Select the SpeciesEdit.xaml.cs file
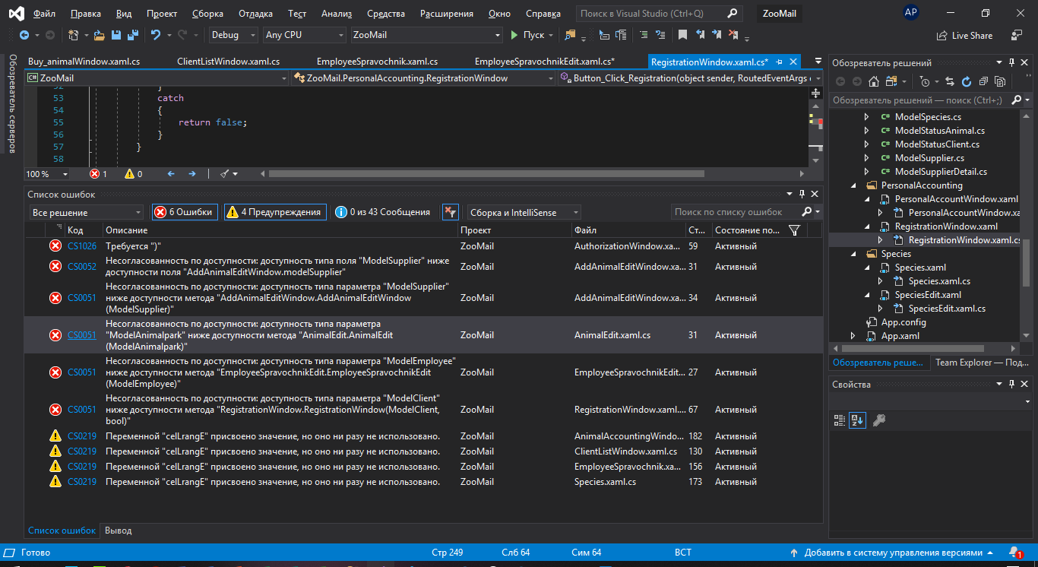Image resolution: width=1038 pixels, height=567 pixels. [947, 309]
